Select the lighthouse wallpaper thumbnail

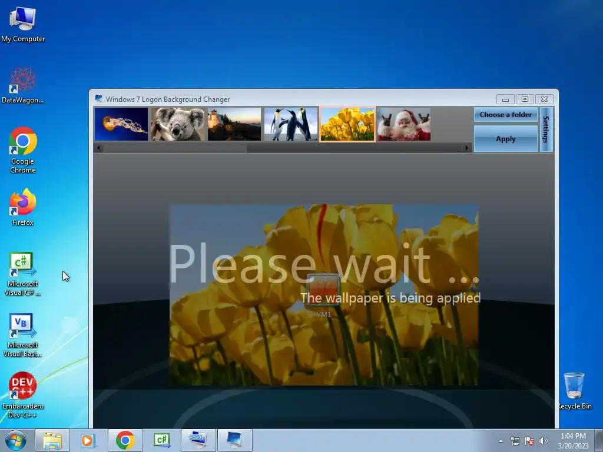point(234,124)
